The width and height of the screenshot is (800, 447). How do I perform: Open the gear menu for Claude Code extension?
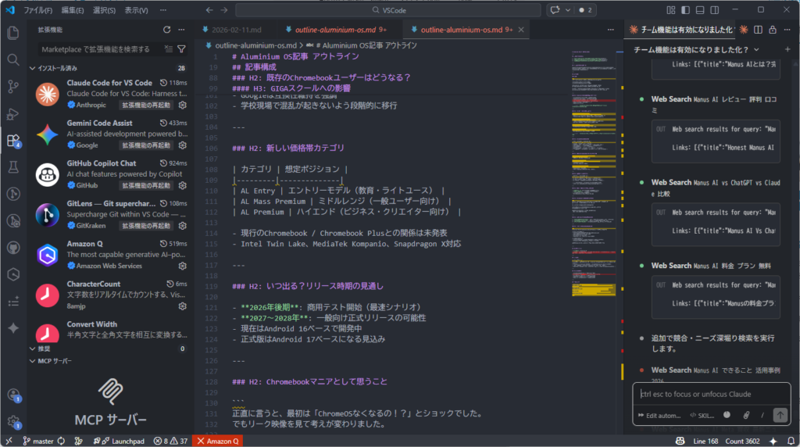(182, 105)
